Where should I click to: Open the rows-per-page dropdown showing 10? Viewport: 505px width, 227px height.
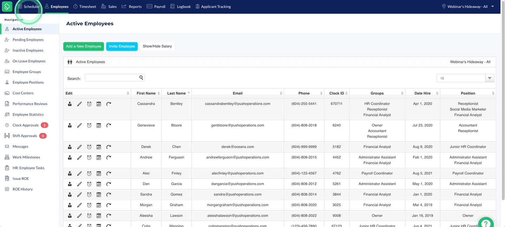[x=466, y=78]
